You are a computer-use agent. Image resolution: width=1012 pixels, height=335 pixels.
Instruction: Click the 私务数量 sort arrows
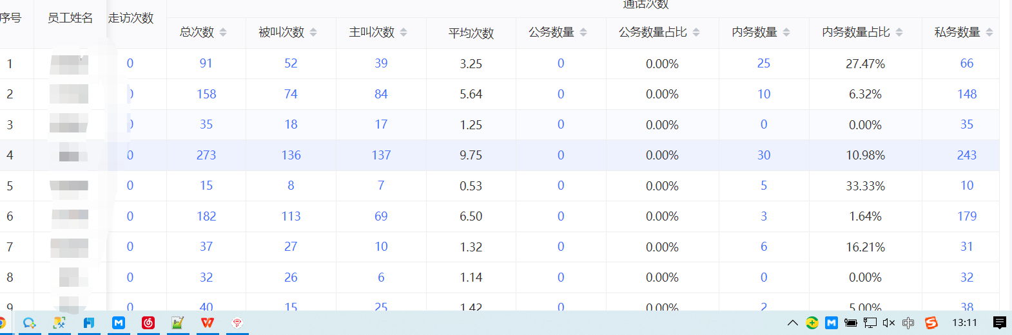pyautogui.click(x=989, y=32)
